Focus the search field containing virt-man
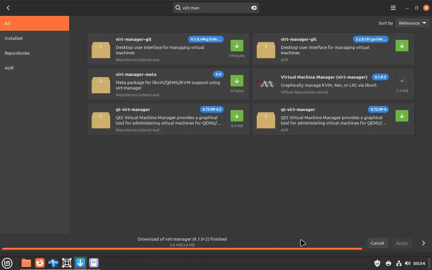Image resolution: width=432 pixels, height=270 pixels. tap(216, 8)
